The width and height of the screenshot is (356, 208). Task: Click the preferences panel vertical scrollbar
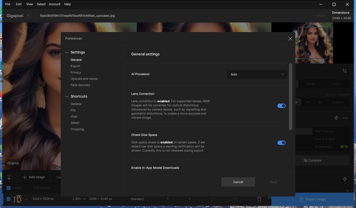point(290,96)
